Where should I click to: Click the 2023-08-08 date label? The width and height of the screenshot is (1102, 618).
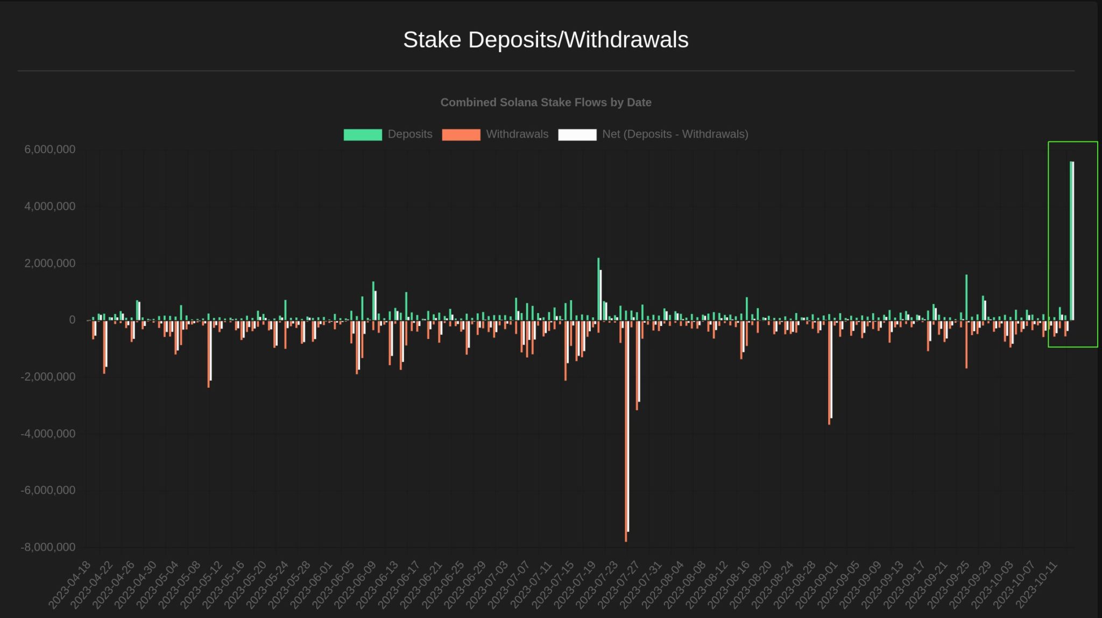pyautogui.click(x=686, y=585)
